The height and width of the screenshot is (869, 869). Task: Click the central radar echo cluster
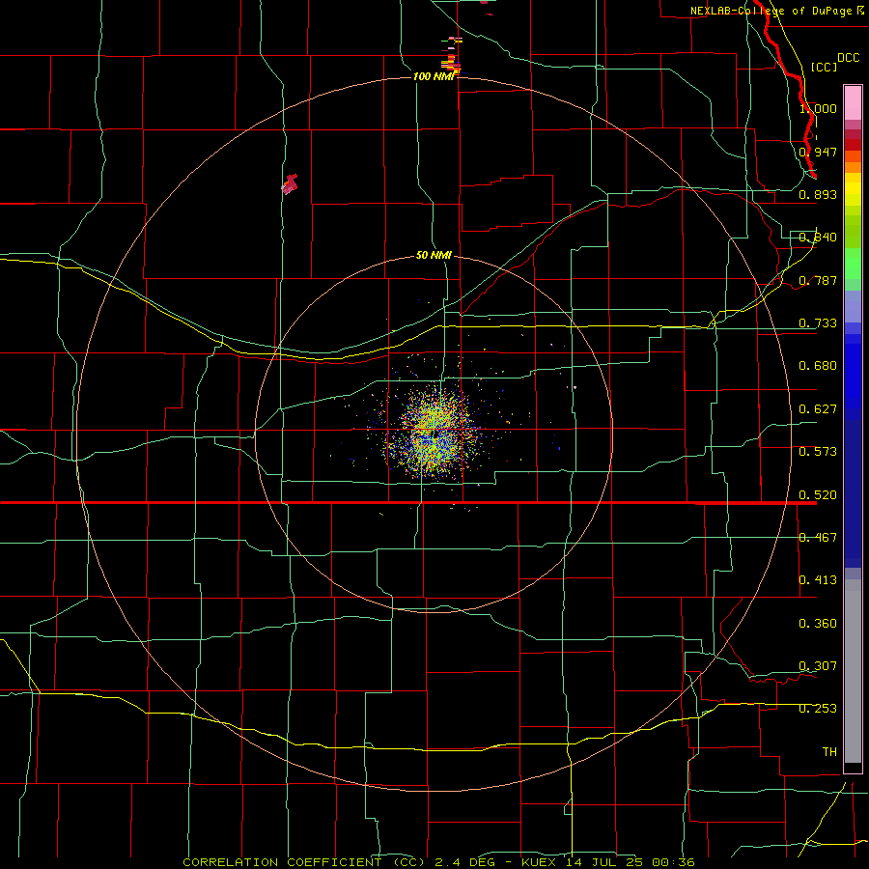click(x=434, y=434)
